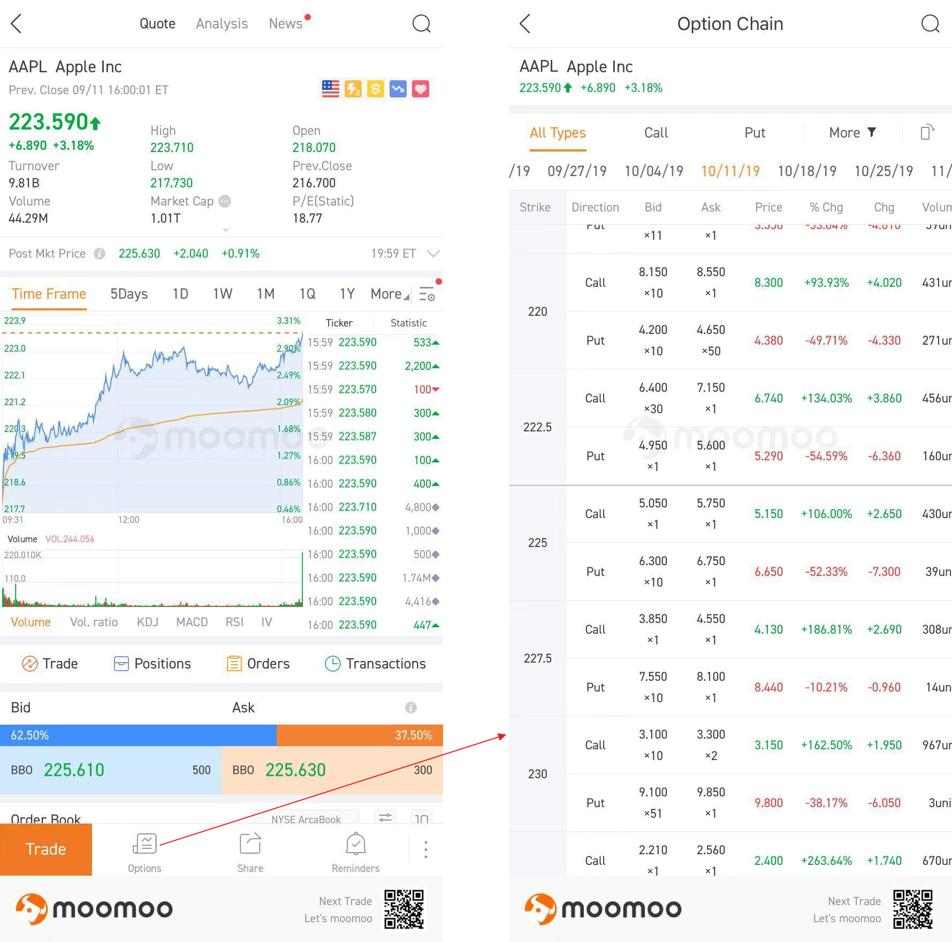Rotate option chain with landscape icon
Screen dimensions: 952x942
[927, 132]
